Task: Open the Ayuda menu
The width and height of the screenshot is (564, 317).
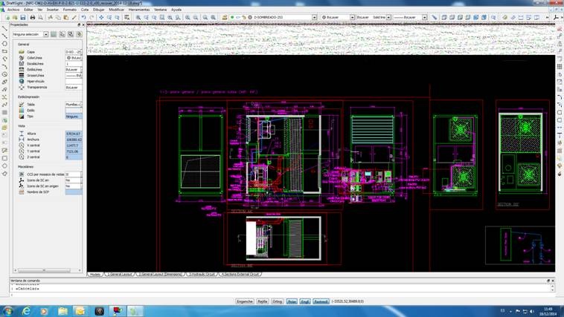Action: pos(176,10)
